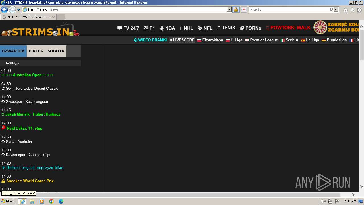Open Syria - Australia match
The image size is (364, 205).
(x=17, y=142)
